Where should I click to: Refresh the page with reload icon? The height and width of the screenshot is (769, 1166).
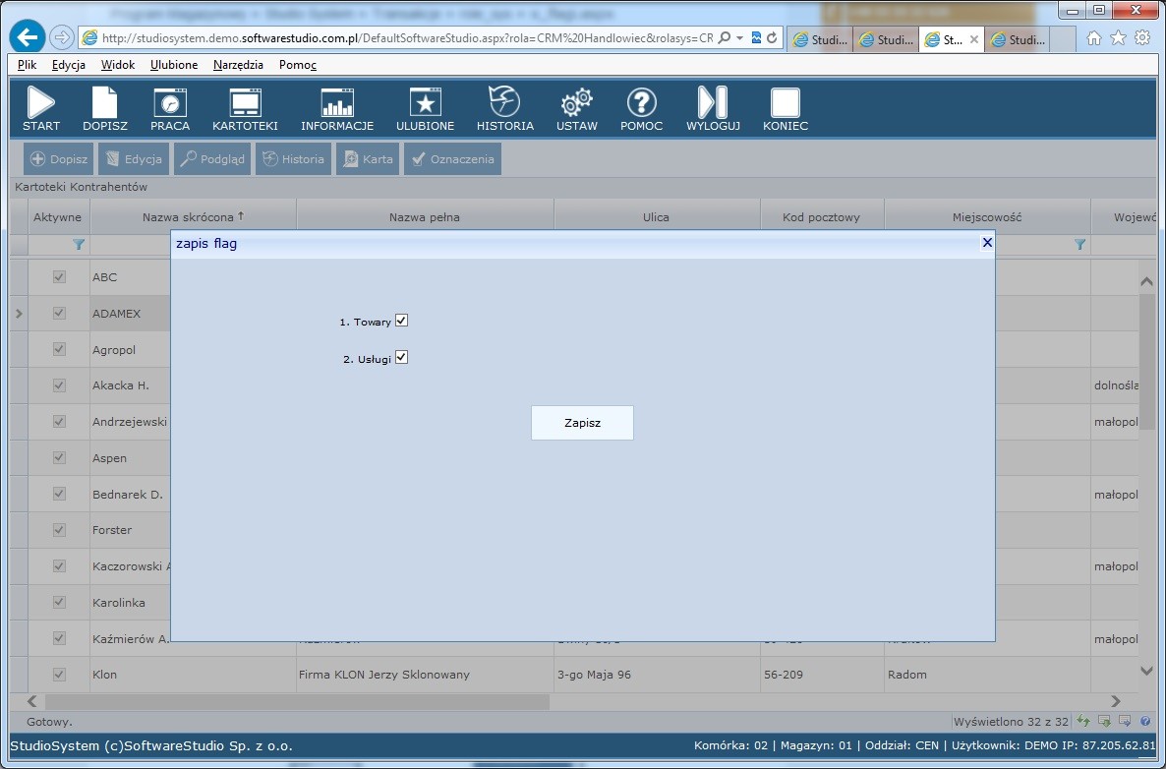(x=772, y=38)
